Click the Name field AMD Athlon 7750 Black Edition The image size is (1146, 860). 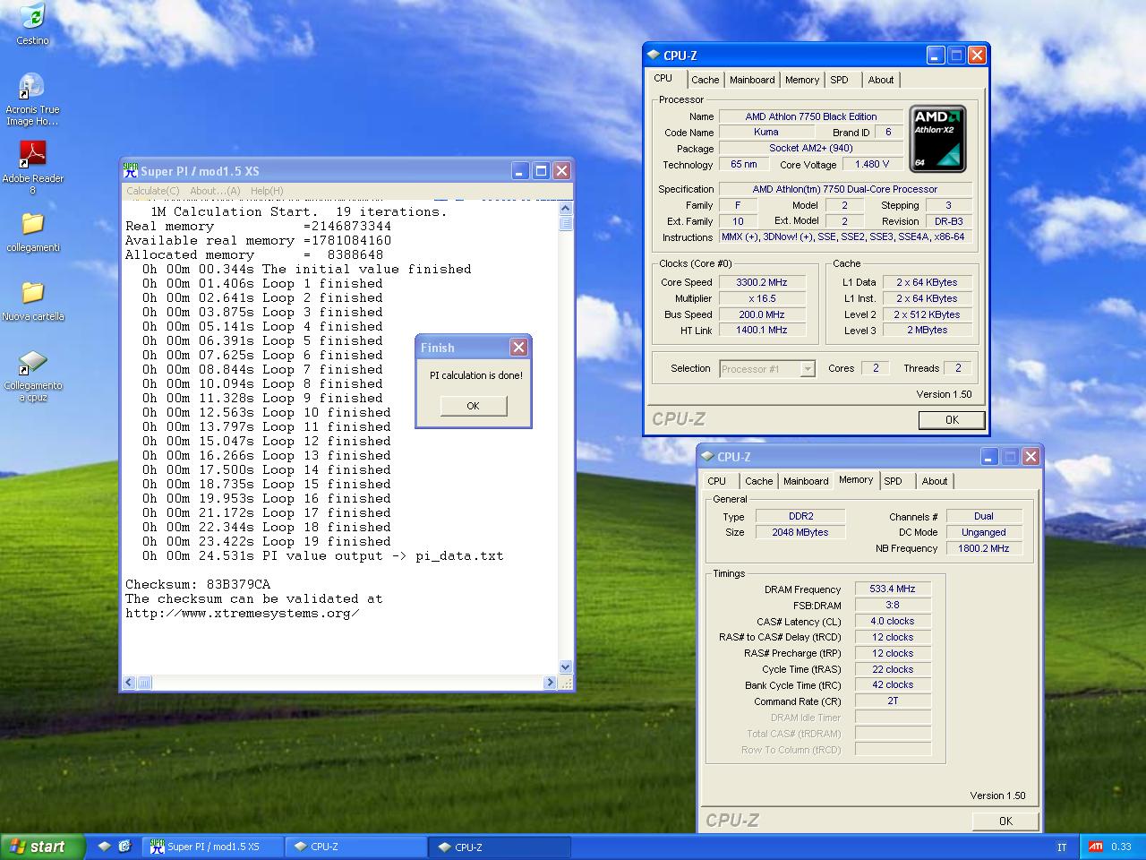pos(811,116)
